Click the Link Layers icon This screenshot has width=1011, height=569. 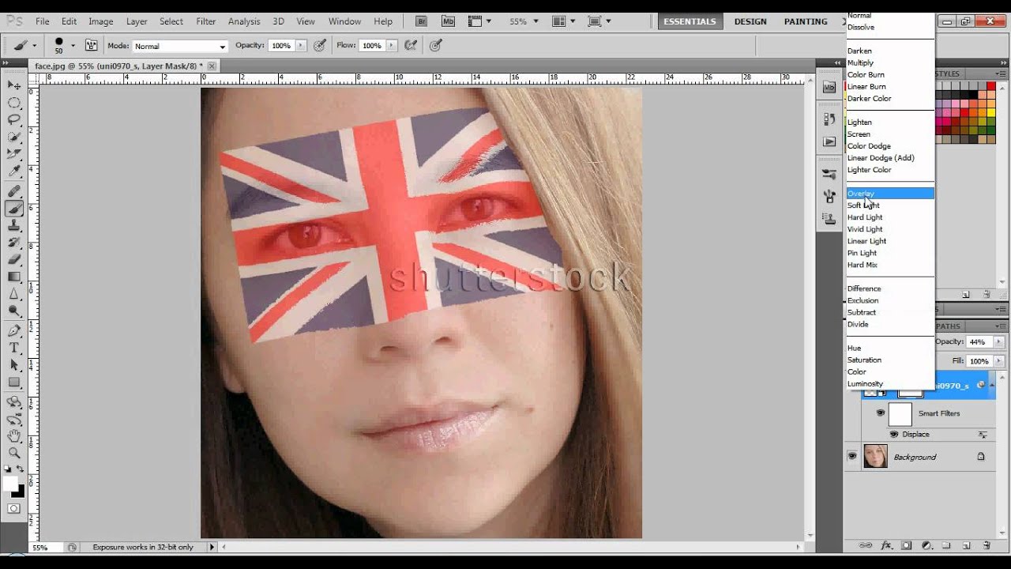pyautogui.click(x=866, y=545)
